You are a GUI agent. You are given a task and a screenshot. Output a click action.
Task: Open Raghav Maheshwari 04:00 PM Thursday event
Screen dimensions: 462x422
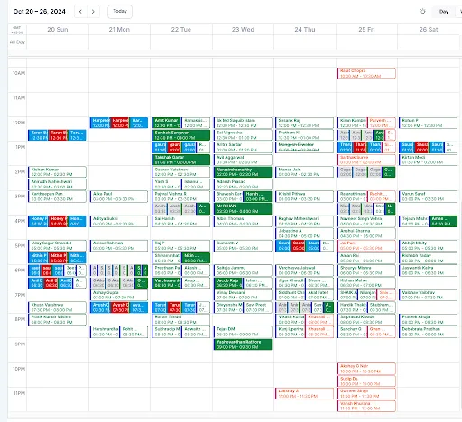click(304, 221)
